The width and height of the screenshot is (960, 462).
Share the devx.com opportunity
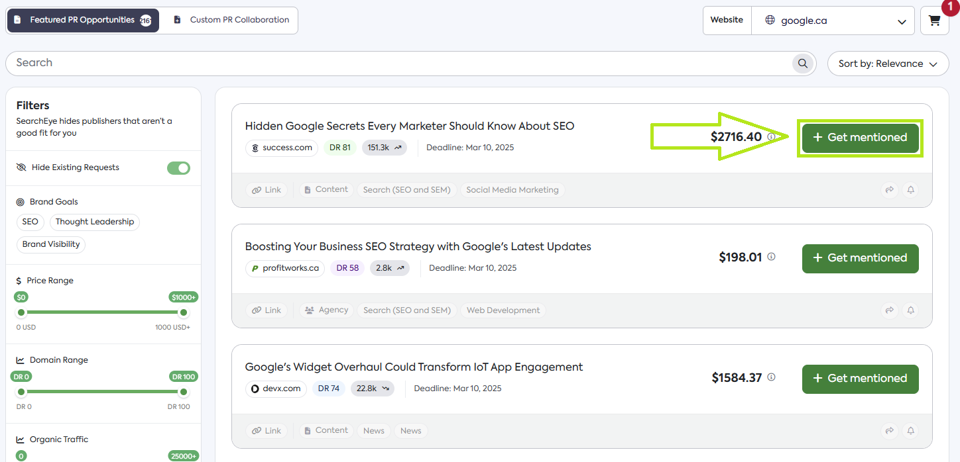[889, 431]
